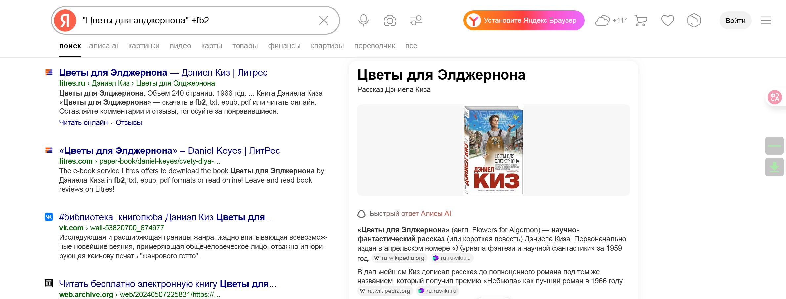Click the book cover thumbnail
The width and height of the screenshot is (786, 299).
(493, 150)
